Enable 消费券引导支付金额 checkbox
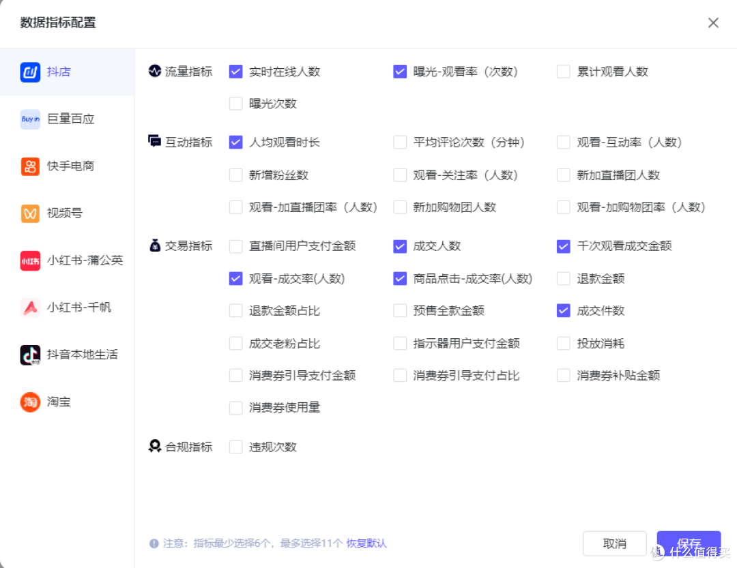Image resolution: width=737 pixels, height=568 pixels. (x=235, y=375)
